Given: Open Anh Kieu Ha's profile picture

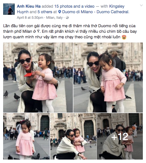Looking at the screenshot, I should [x=9, y=9].
